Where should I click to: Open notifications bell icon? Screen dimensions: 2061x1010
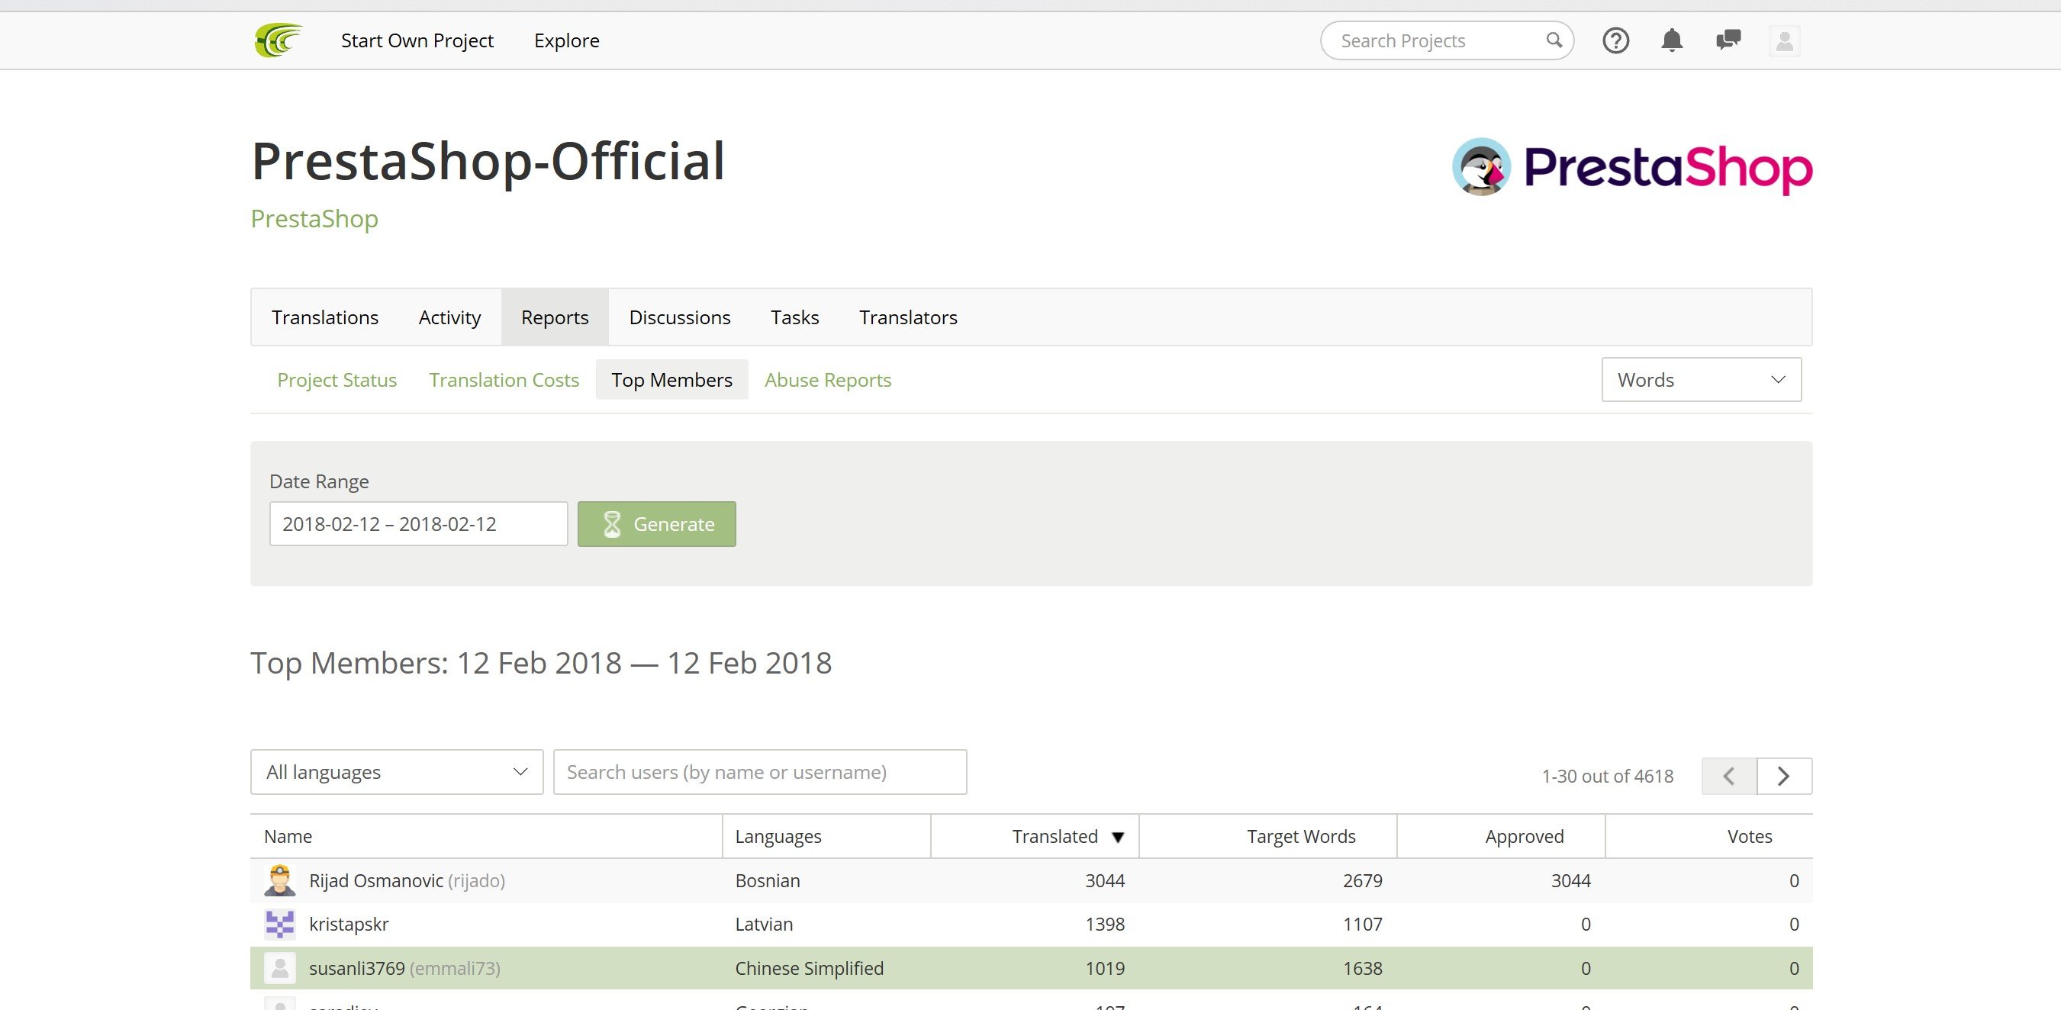pos(1671,40)
